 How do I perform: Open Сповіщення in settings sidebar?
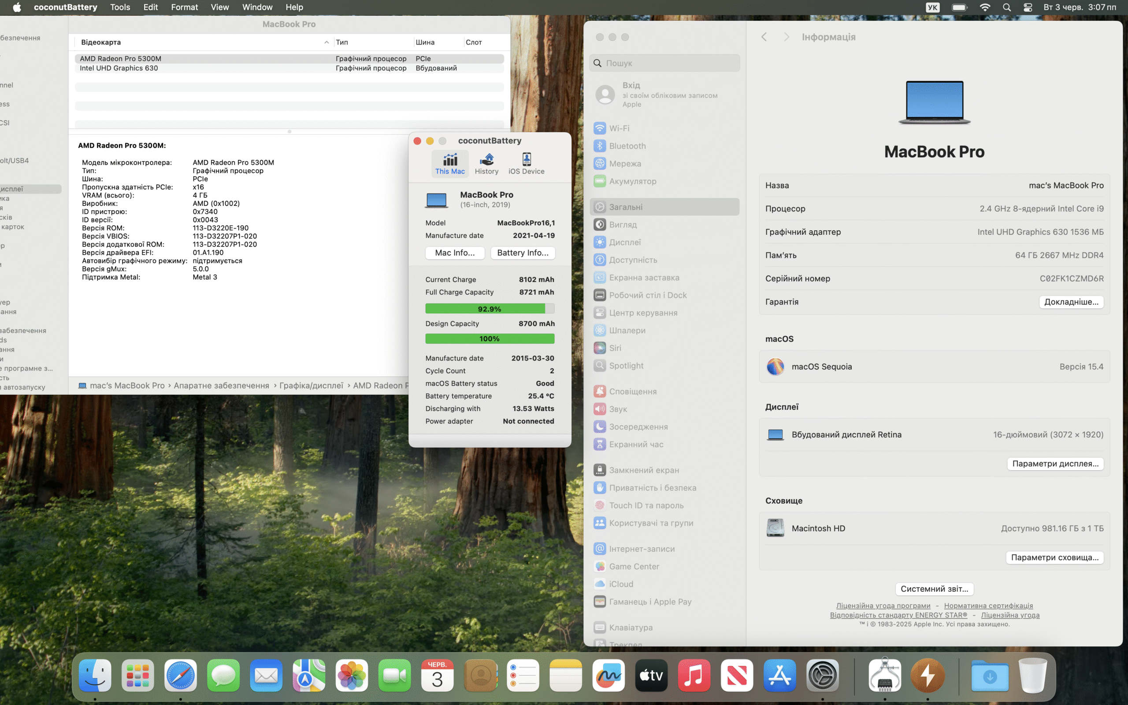pos(664,392)
